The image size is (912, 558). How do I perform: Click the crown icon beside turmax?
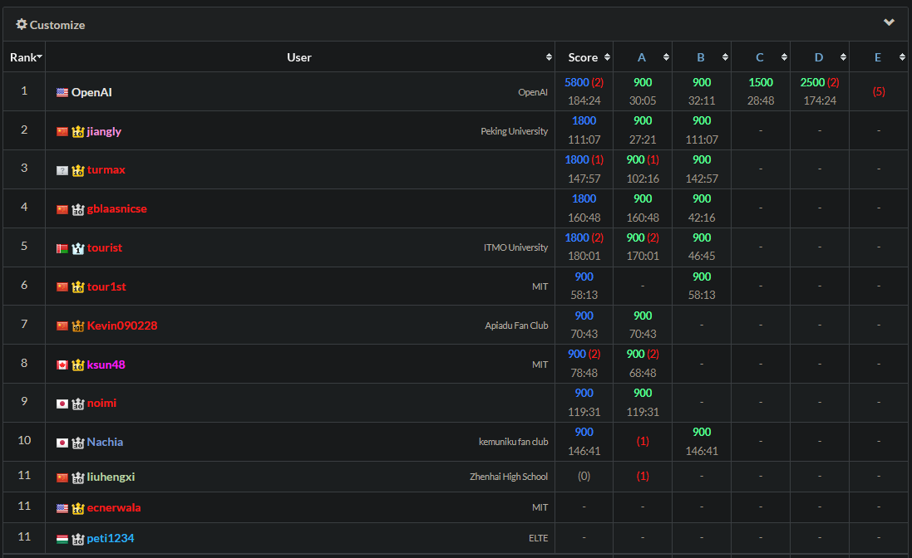(x=78, y=171)
